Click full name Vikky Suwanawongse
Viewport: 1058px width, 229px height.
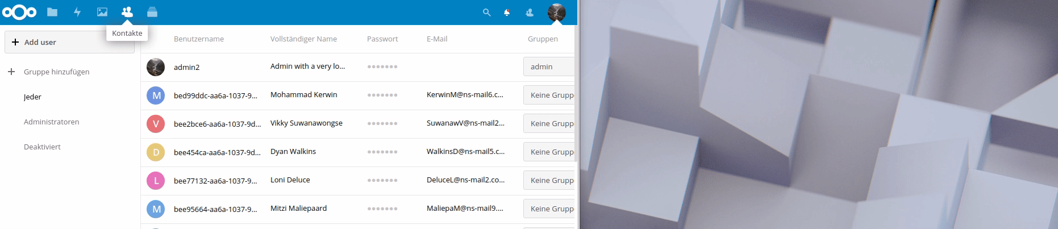click(306, 123)
